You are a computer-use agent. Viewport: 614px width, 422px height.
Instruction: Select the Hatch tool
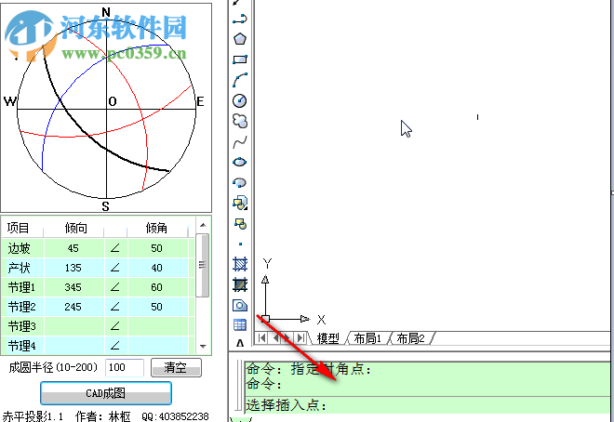pyautogui.click(x=240, y=264)
